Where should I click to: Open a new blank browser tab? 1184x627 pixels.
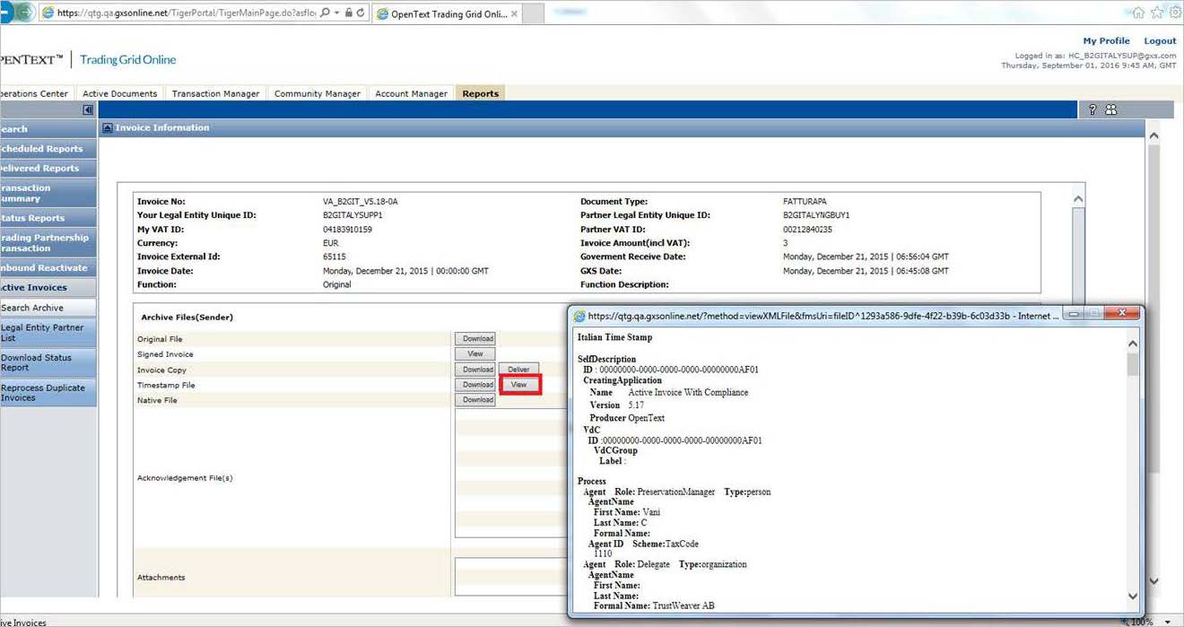click(533, 13)
